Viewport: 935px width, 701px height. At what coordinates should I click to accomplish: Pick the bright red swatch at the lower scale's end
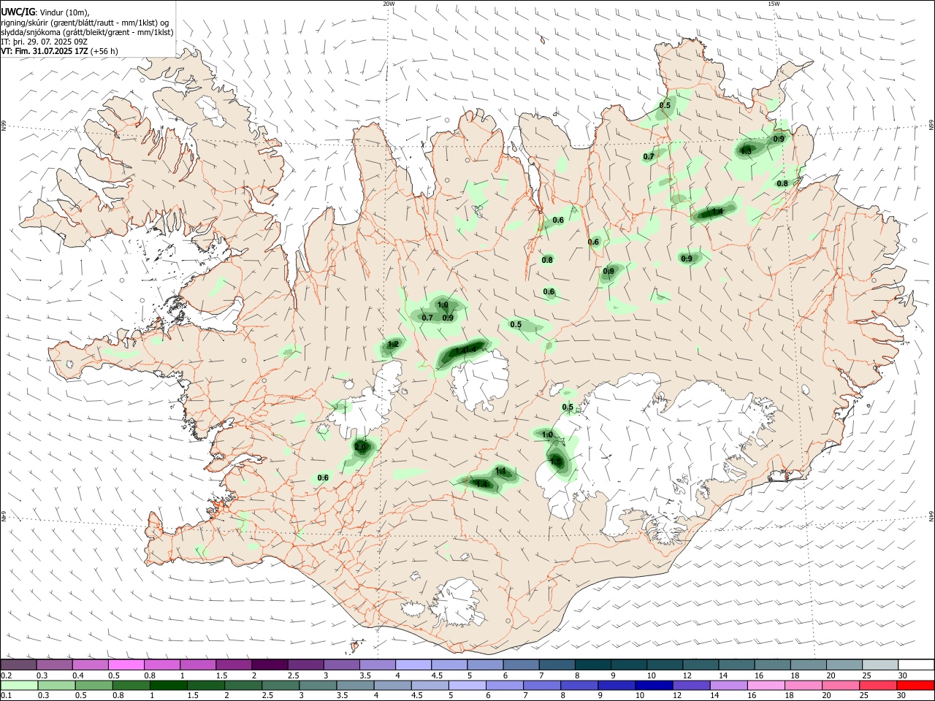click(915, 686)
